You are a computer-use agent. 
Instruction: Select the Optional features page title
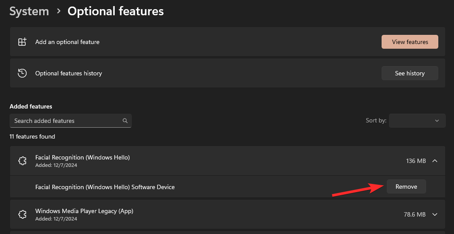click(116, 11)
